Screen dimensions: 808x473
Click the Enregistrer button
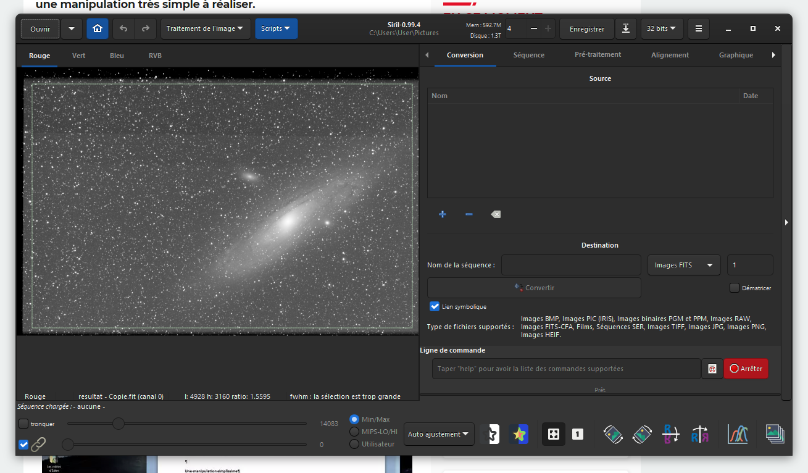[587, 28]
